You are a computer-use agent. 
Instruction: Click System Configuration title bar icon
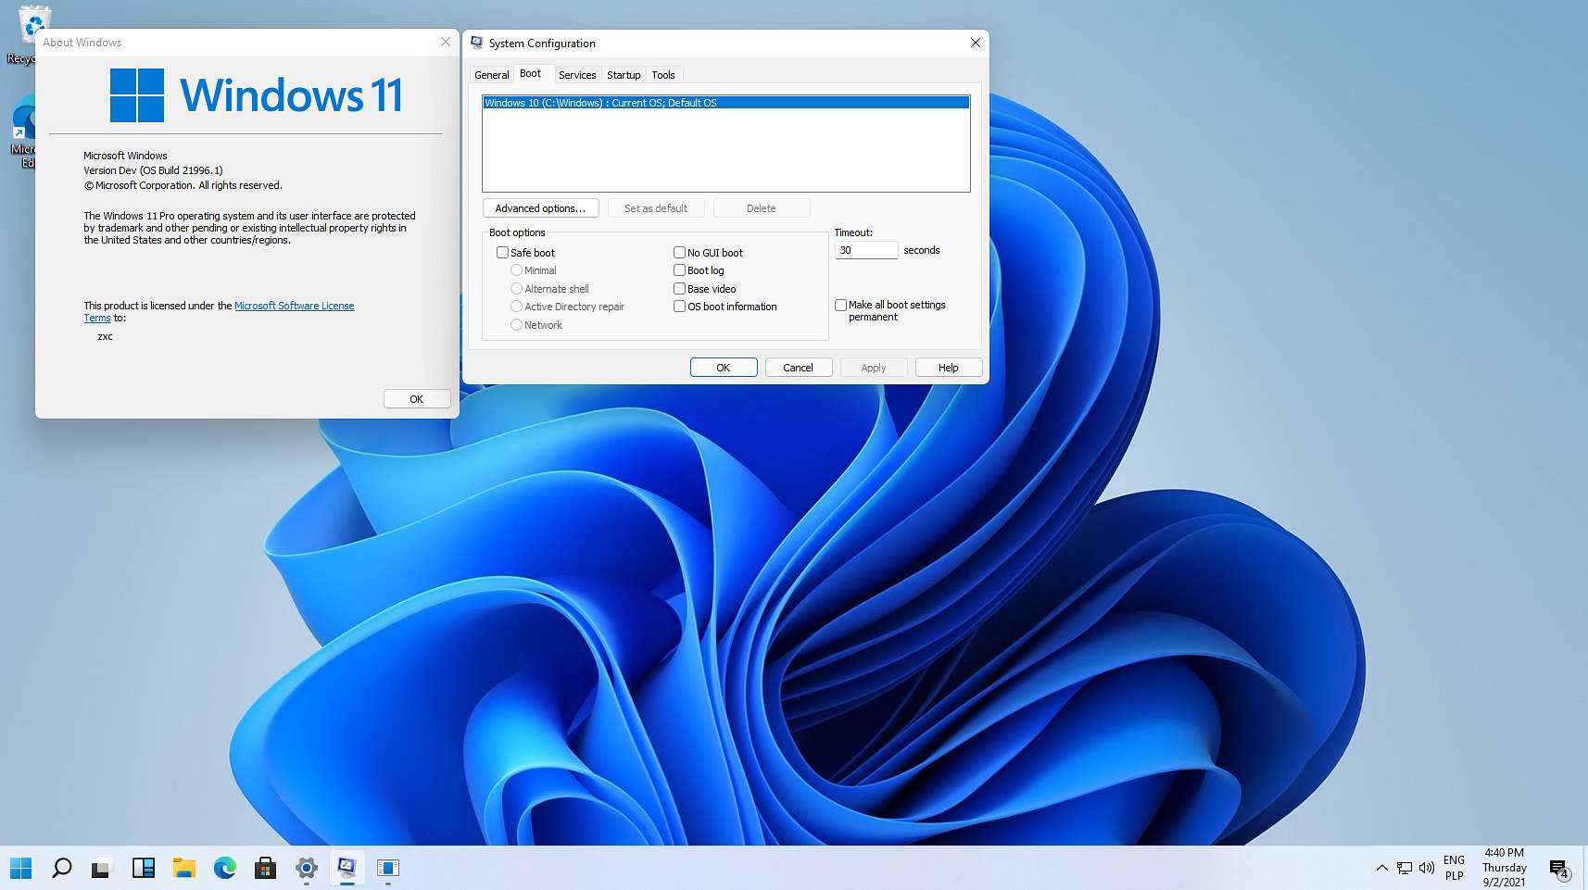pyautogui.click(x=476, y=43)
